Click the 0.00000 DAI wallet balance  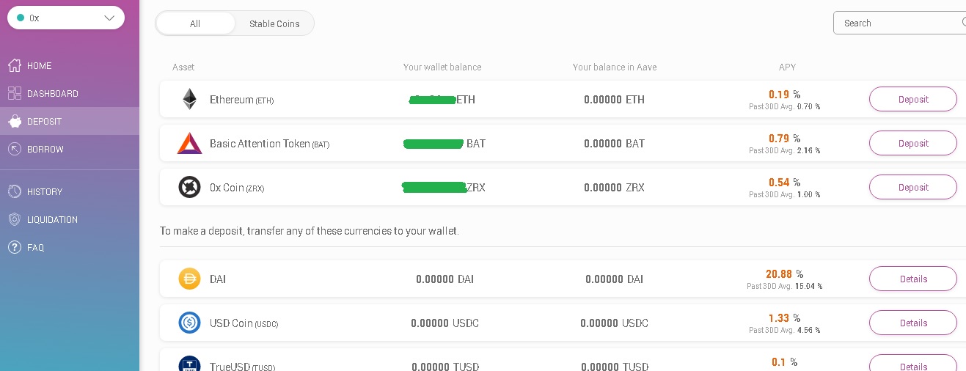tap(444, 279)
